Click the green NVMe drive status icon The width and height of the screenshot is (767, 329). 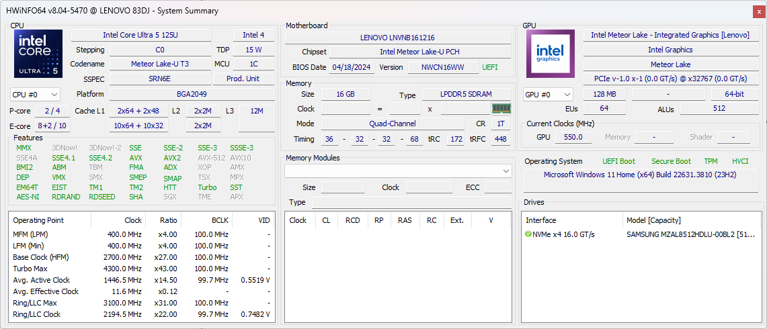point(529,234)
